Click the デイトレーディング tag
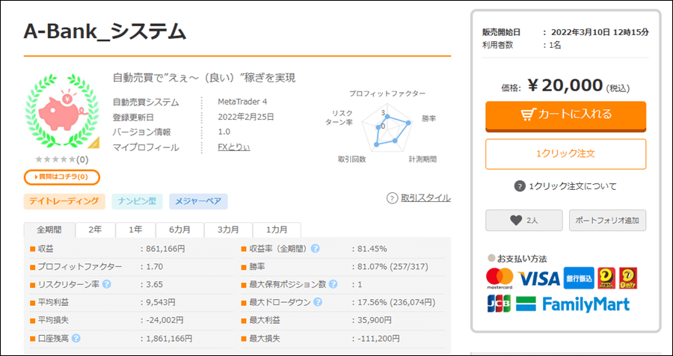 [x=64, y=201]
